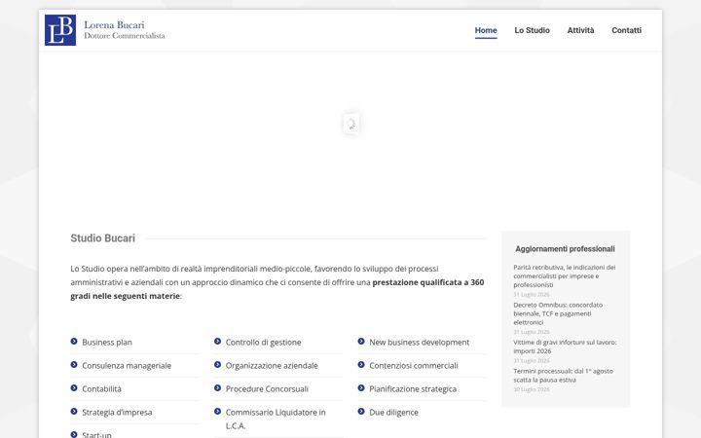Select the Commissario Liquidatore in L.C.A. item
The image size is (701, 438).
point(276,419)
